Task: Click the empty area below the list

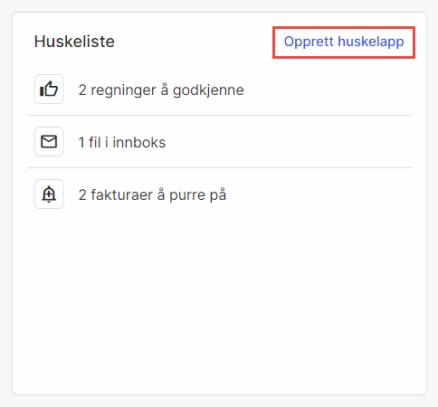Action: (x=219, y=301)
